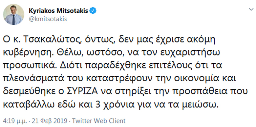Visit the @kmitsotakis handle link
The image size is (256, 127).
[48, 19]
